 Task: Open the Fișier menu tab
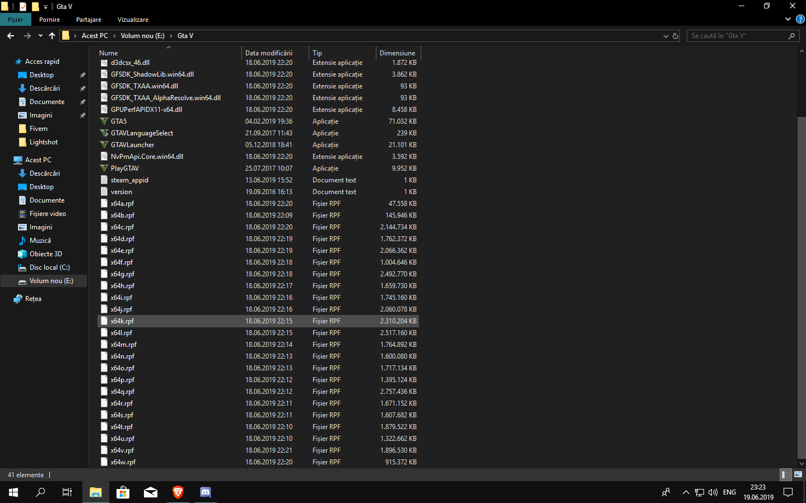pyautogui.click(x=16, y=20)
